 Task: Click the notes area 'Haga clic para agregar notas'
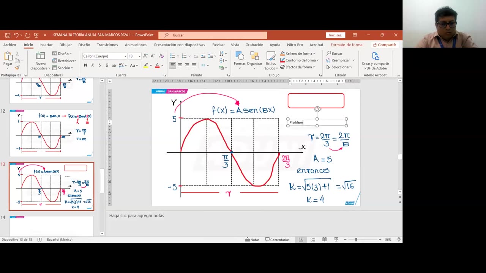(137, 215)
